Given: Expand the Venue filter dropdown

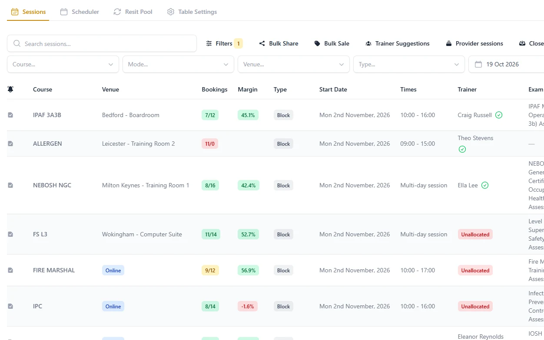Looking at the screenshot, I should point(294,64).
